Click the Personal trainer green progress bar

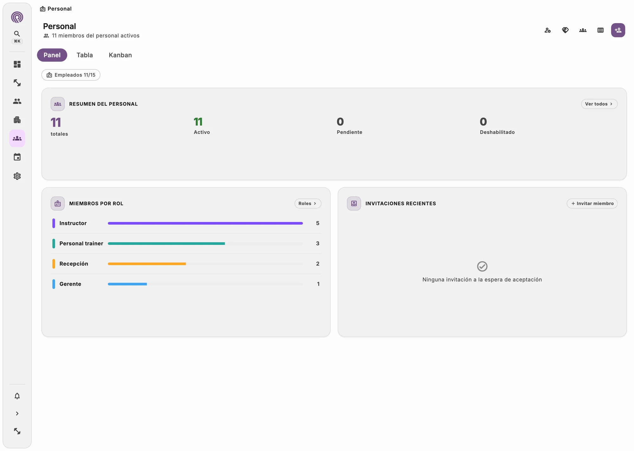coord(166,244)
